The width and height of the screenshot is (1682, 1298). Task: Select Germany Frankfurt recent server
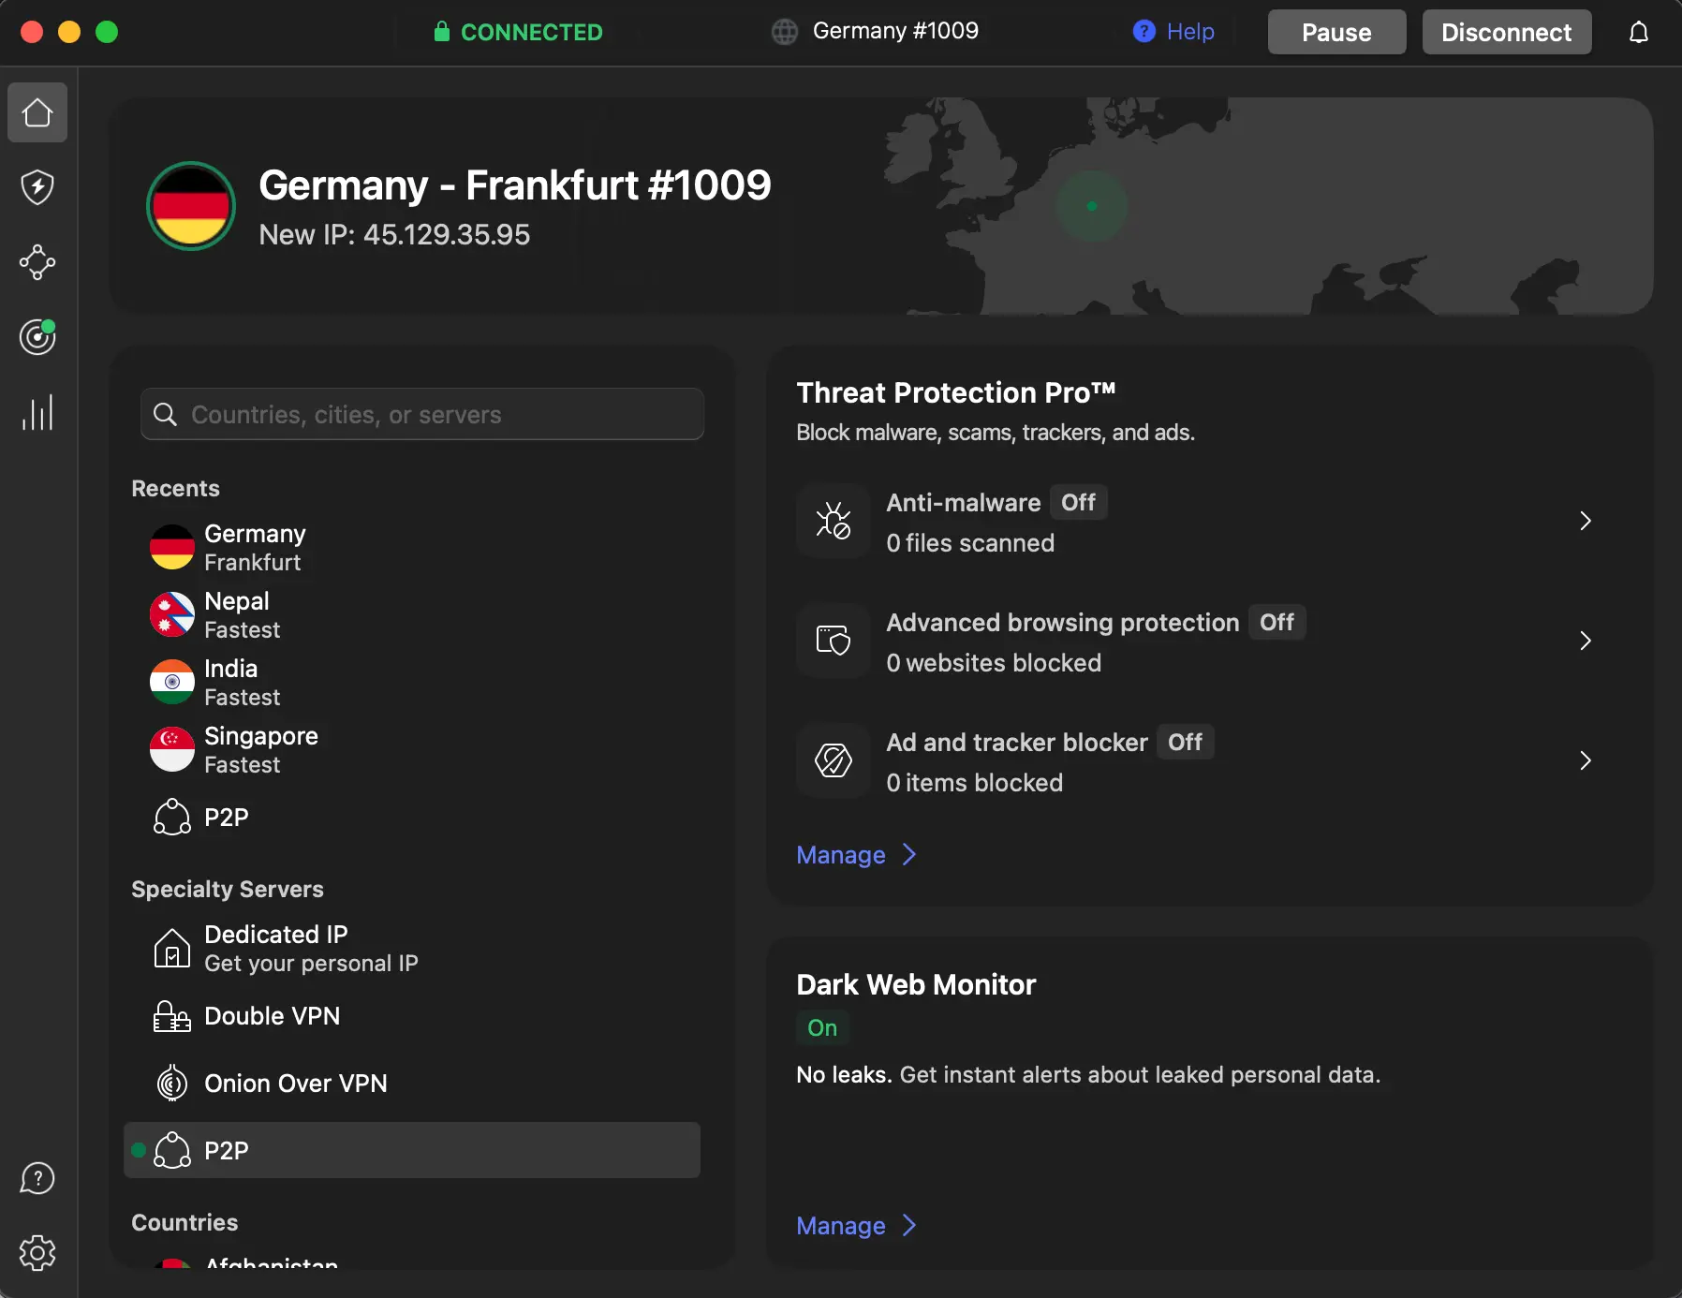click(x=412, y=547)
